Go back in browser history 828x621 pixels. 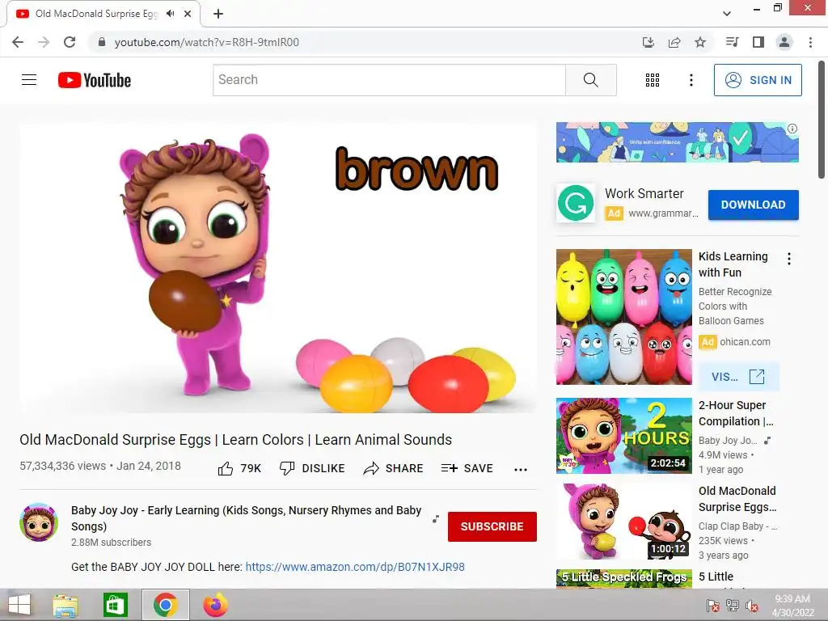(x=18, y=42)
